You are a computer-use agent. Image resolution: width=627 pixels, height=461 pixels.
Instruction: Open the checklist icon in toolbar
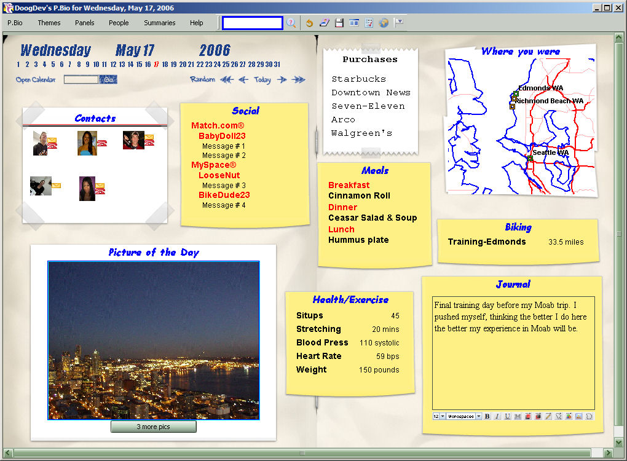coord(369,23)
